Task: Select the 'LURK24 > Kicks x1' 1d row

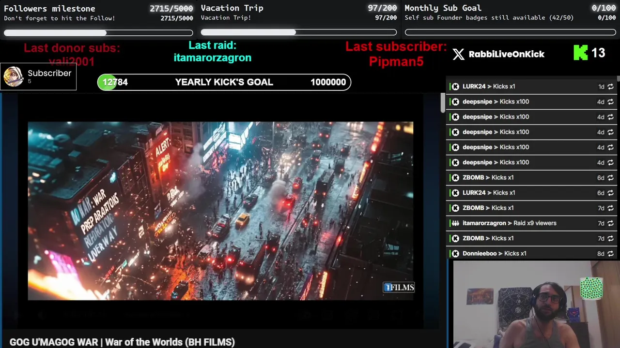Action: [531, 87]
